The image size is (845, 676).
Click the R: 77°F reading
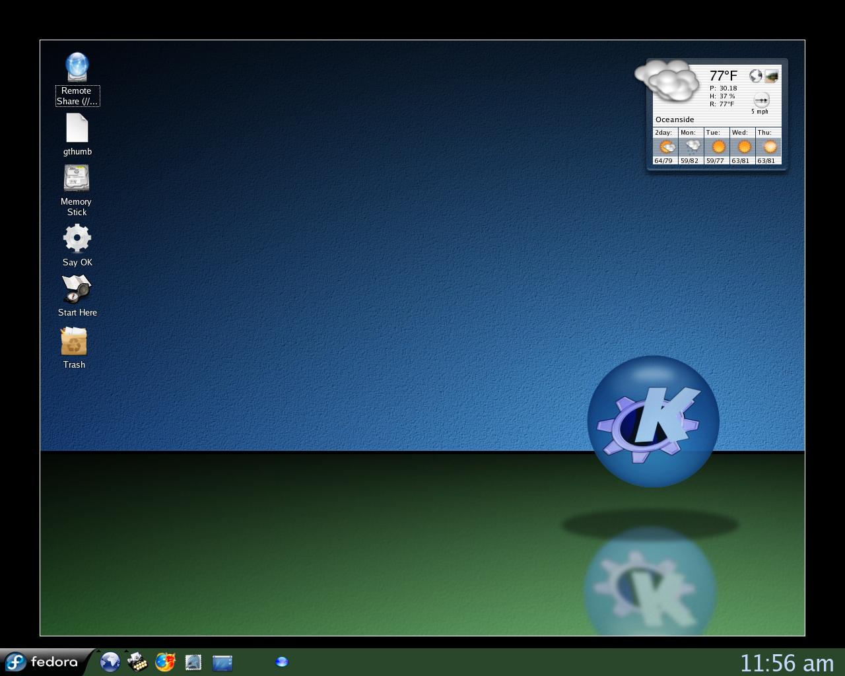[x=722, y=104]
